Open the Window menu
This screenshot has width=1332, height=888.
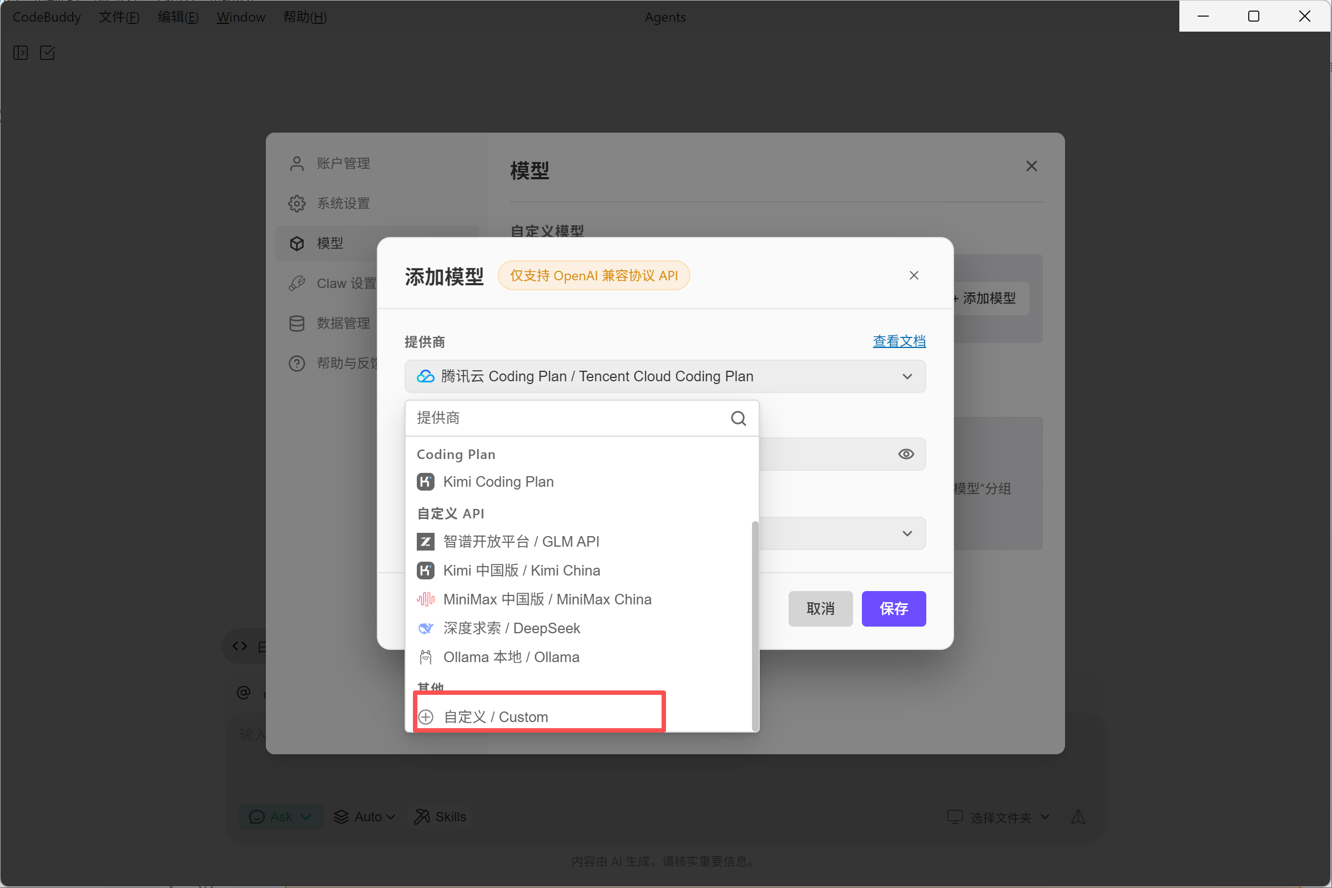(x=241, y=17)
